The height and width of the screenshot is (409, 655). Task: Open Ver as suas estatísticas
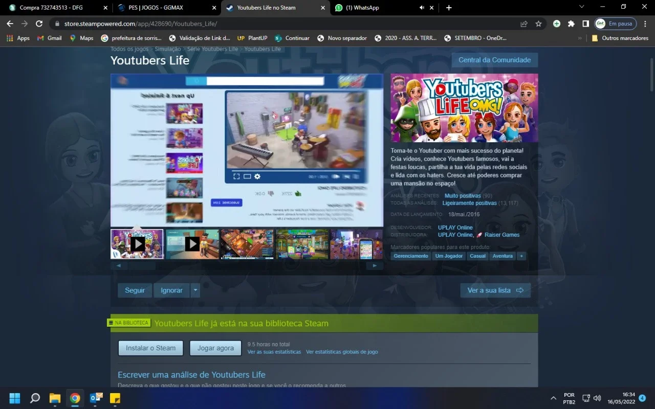[274, 352]
